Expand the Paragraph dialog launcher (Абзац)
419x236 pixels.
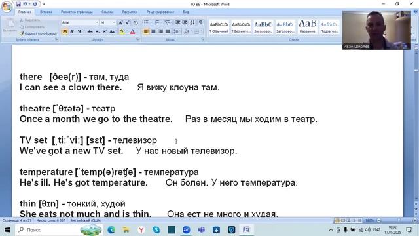coord(203,39)
